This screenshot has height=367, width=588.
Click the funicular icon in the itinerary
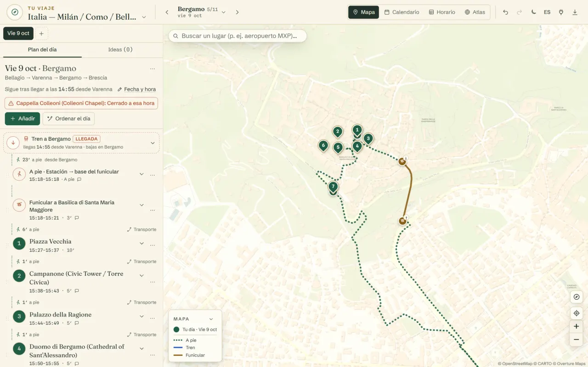click(19, 205)
